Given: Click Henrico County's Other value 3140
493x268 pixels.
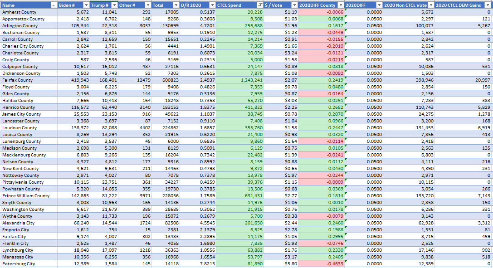Looking at the screenshot, I should tap(135, 107).
